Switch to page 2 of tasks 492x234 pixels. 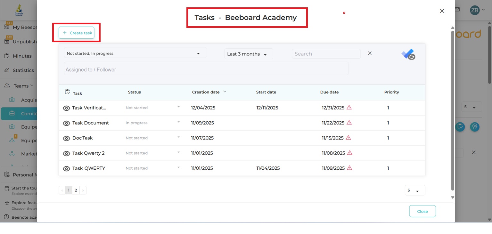[76, 190]
